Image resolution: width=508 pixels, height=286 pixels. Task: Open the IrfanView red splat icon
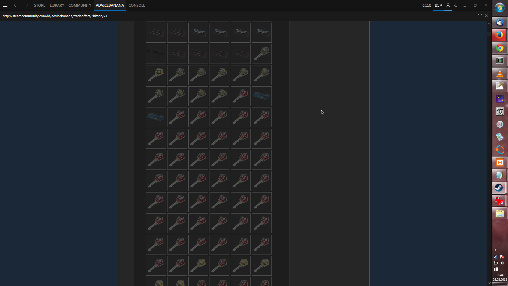click(500, 201)
